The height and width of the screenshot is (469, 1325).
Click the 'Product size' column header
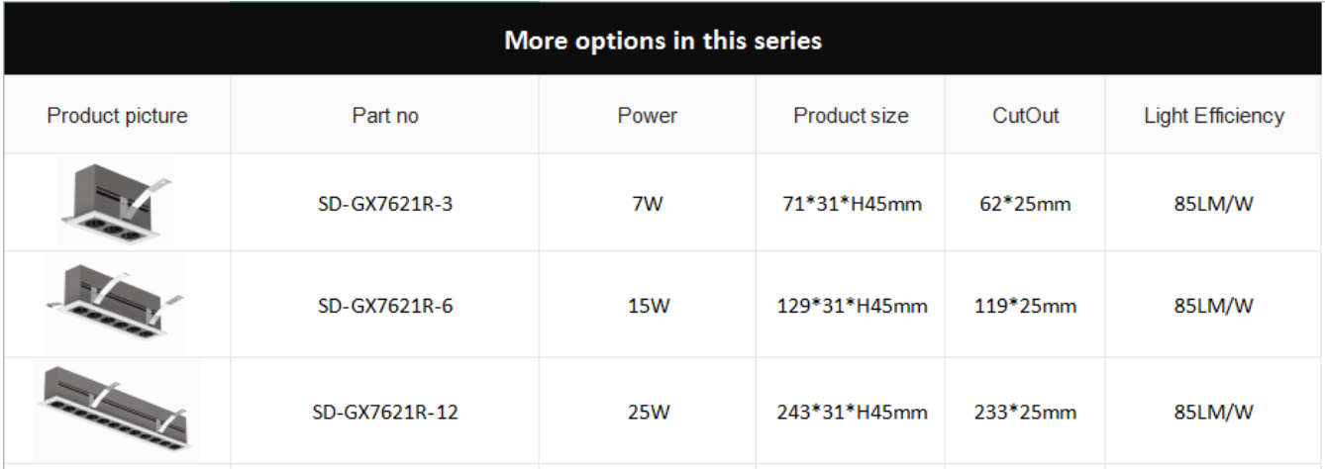coord(851,116)
